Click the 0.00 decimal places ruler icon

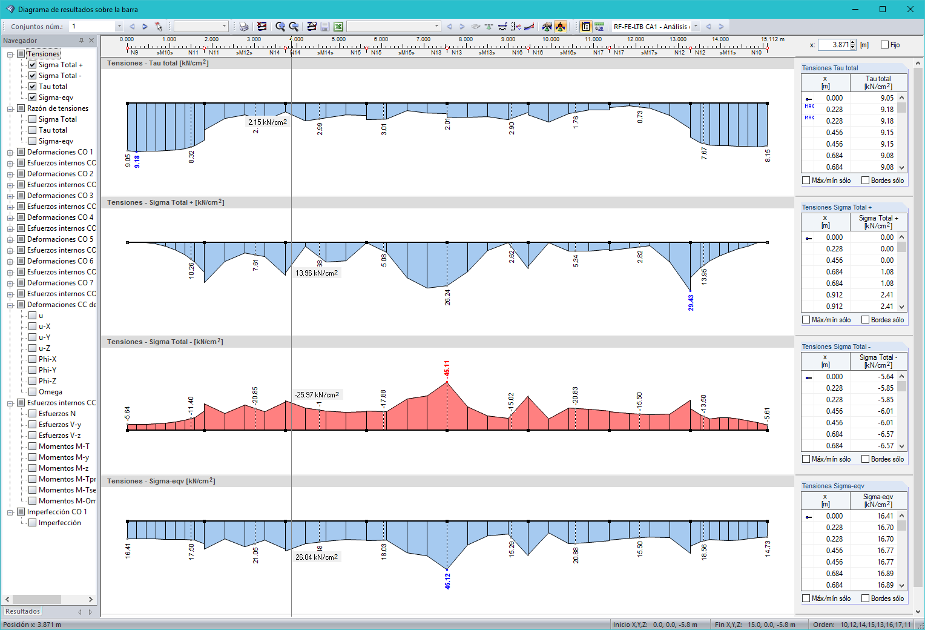coord(599,27)
